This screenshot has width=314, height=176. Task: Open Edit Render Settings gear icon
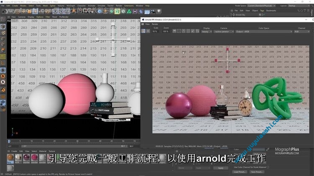[92, 11]
